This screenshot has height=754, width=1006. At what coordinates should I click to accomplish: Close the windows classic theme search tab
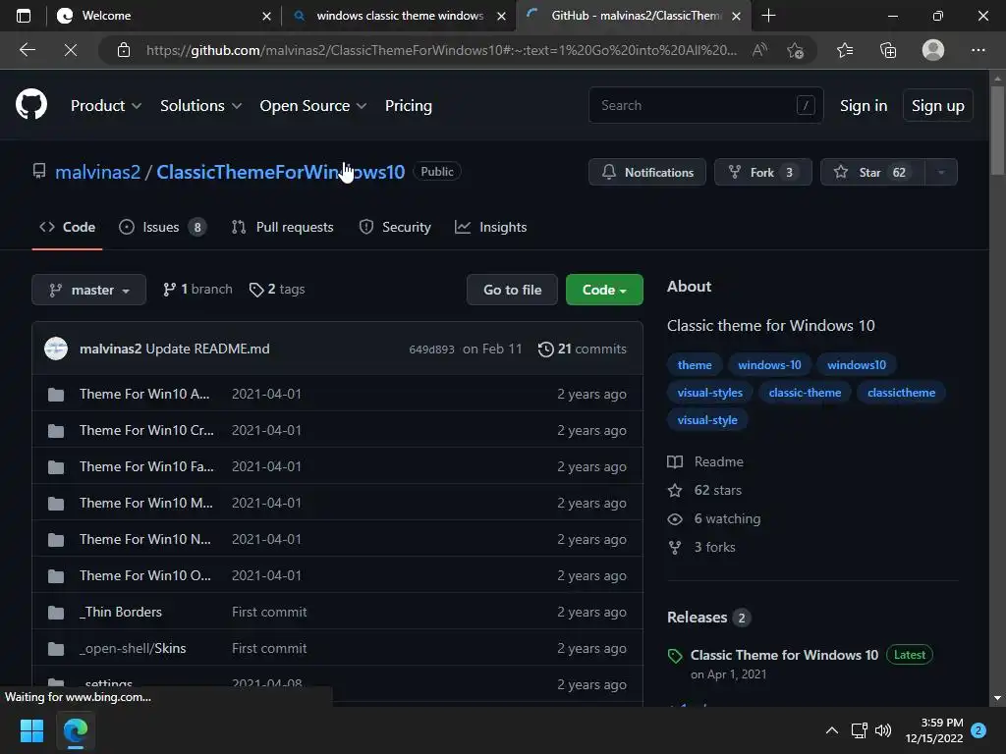(502, 16)
